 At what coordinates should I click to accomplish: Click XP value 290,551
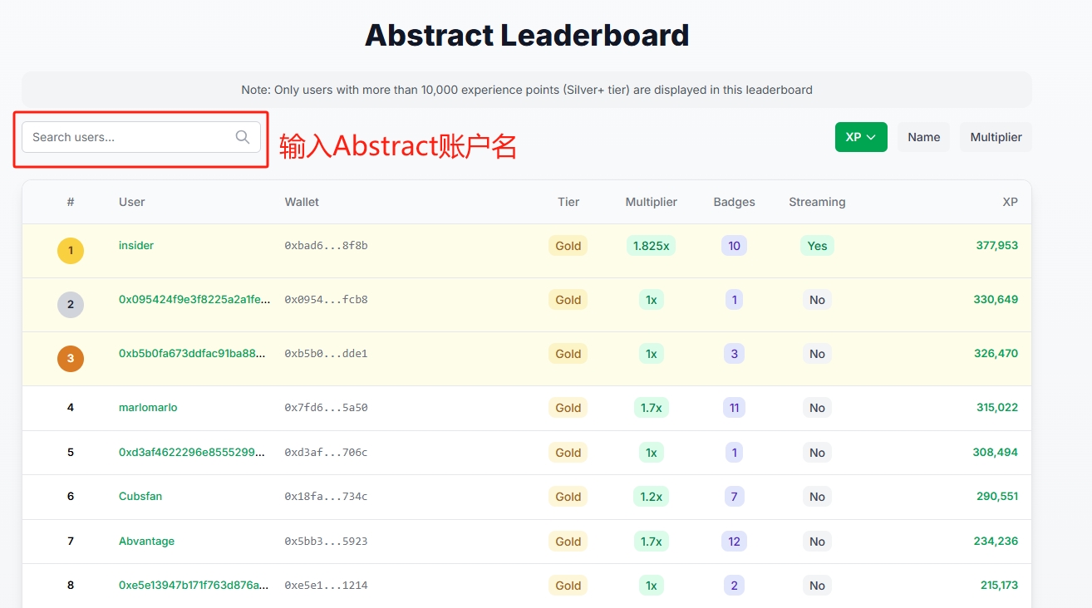[x=997, y=497]
